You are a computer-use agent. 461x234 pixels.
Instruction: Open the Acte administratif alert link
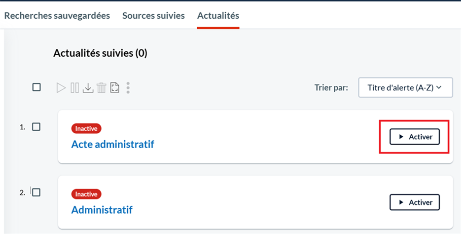112,144
